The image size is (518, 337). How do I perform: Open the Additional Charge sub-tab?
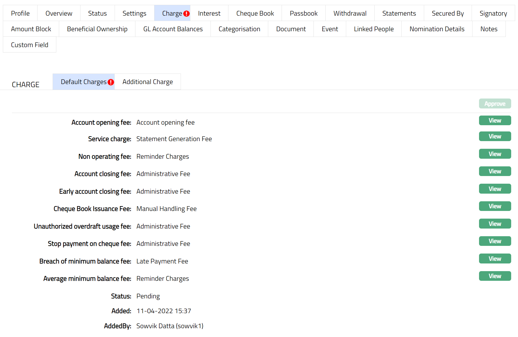[x=147, y=82]
